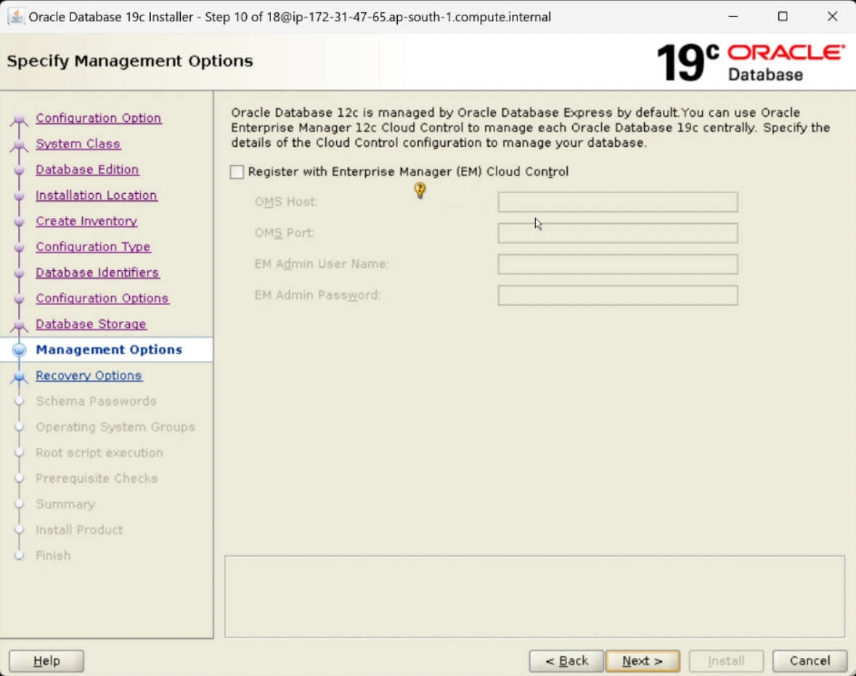Enable Register with Enterprise Manager Cloud Control
Screen dimensions: 856x676
[235, 171]
